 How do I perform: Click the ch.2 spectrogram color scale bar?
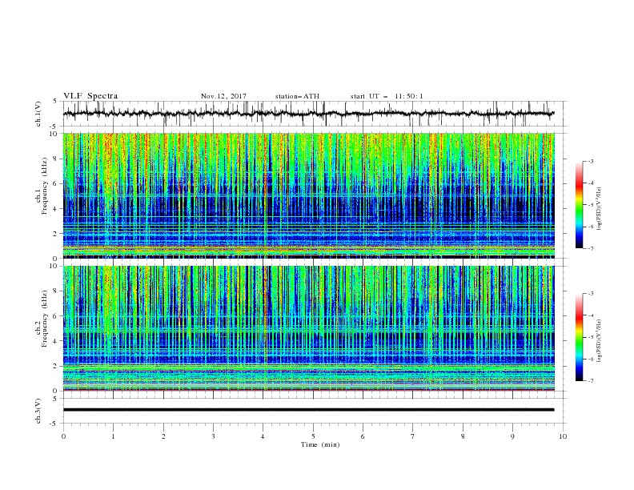pyautogui.click(x=579, y=337)
